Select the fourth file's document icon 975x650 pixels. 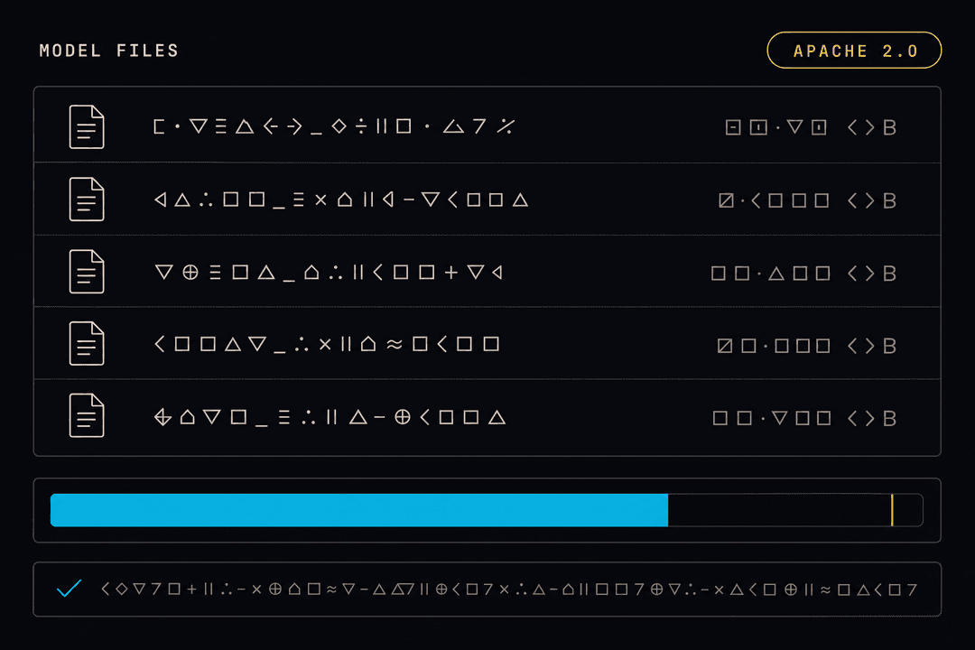pyautogui.click(x=87, y=343)
